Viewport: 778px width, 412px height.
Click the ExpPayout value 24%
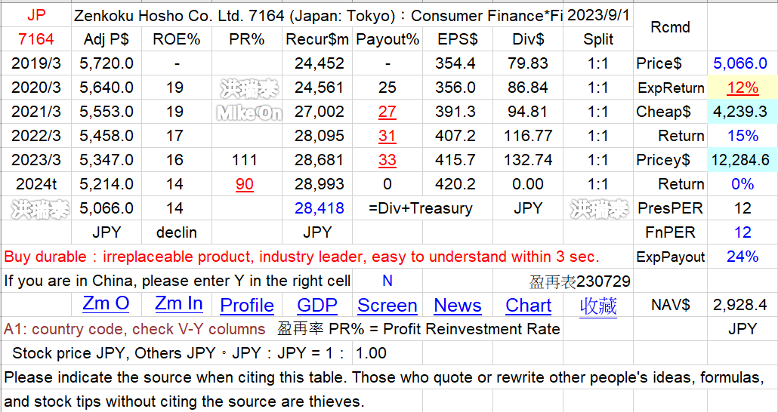coord(742,257)
